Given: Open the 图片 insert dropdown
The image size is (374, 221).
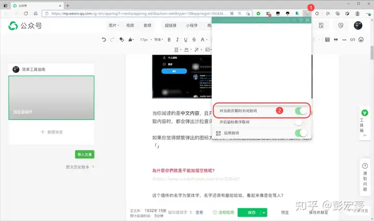Looking at the screenshot, I should (x=114, y=25).
